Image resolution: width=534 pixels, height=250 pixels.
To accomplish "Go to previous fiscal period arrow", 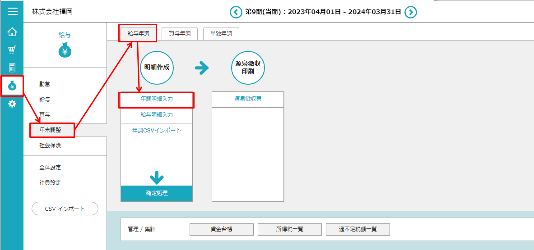I will click(x=236, y=12).
